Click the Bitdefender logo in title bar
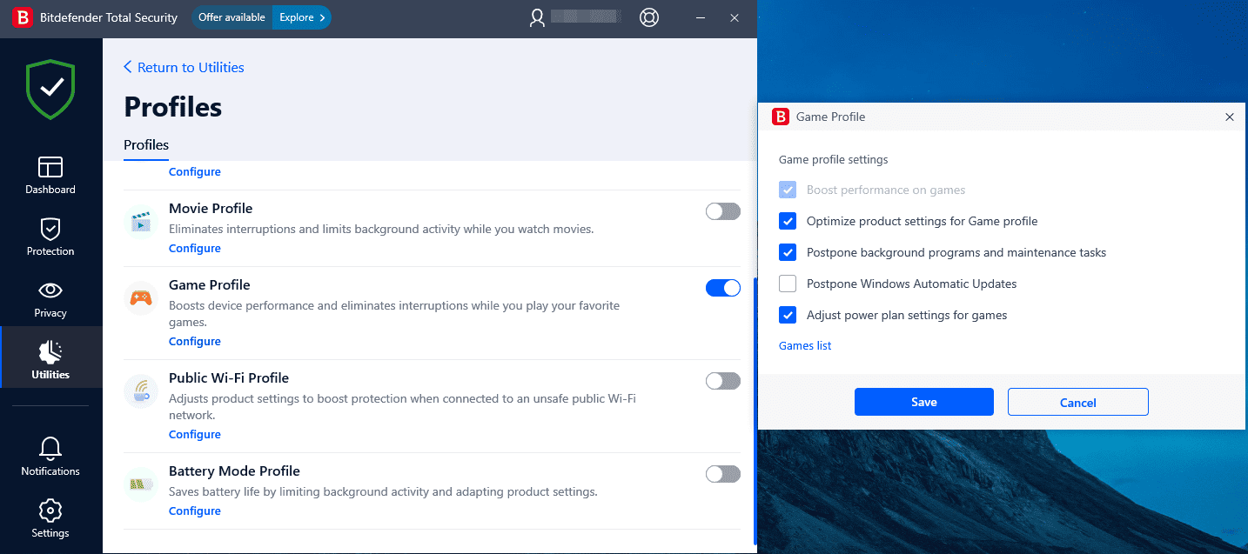The image size is (1248, 554). (23, 17)
